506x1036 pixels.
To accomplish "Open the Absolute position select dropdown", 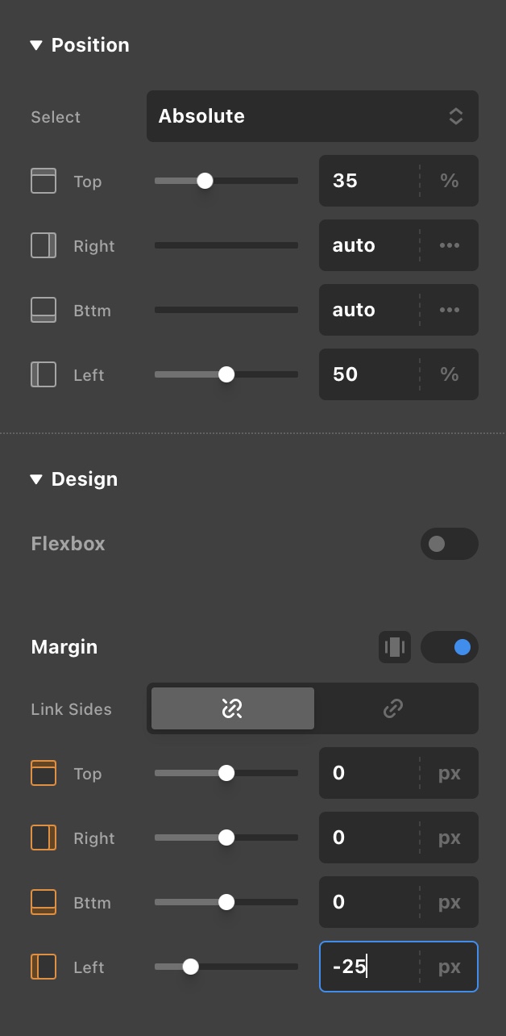I will [312, 116].
